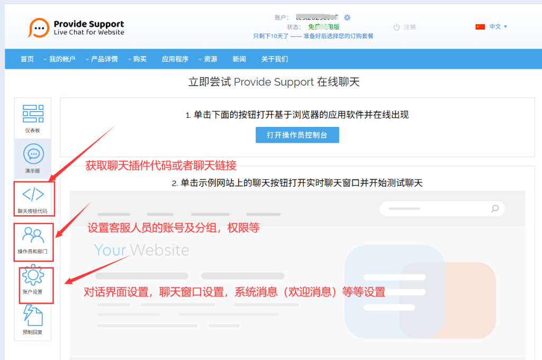Click the Provide Support logo

pyautogui.click(x=76, y=27)
